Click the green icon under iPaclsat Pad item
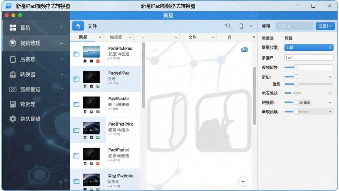 pos(98,86)
